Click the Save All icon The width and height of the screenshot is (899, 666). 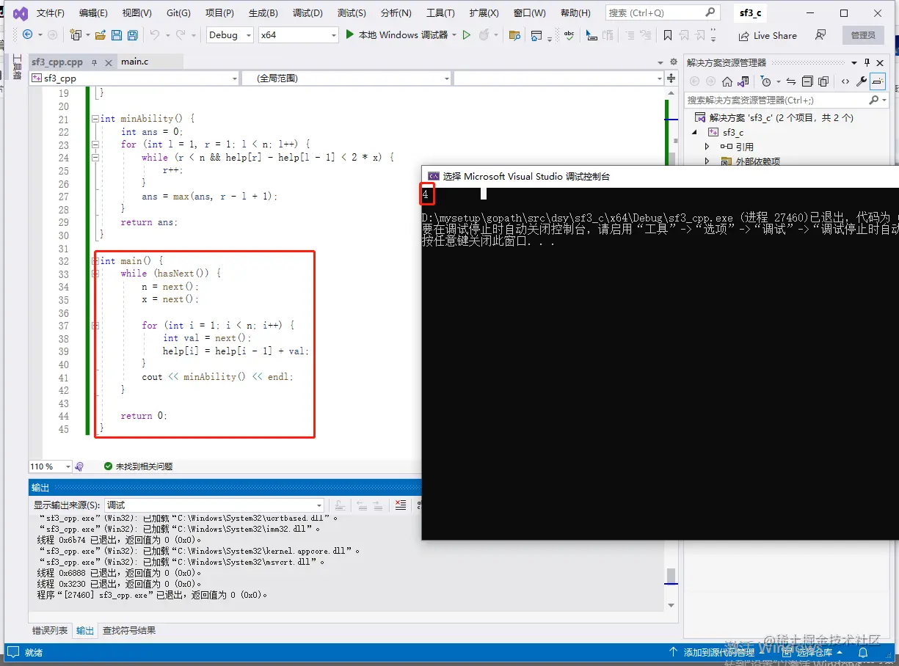click(132, 34)
